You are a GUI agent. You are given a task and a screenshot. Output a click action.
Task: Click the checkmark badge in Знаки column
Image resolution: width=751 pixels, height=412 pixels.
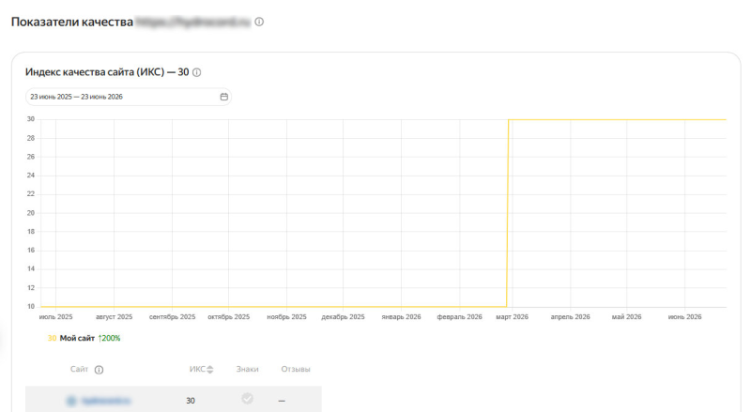click(247, 399)
